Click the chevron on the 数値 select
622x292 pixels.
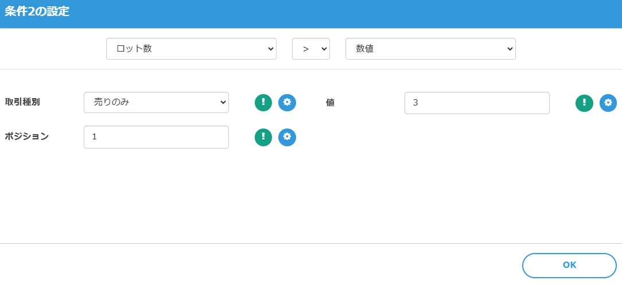click(510, 49)
